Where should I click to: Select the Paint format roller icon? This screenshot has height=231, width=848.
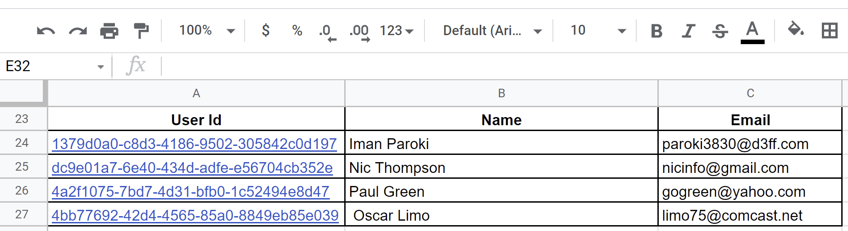coord(141,31)
